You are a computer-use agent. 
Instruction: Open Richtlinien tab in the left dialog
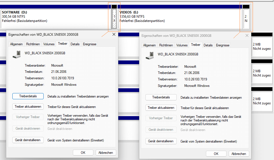(x=33, y=44)
